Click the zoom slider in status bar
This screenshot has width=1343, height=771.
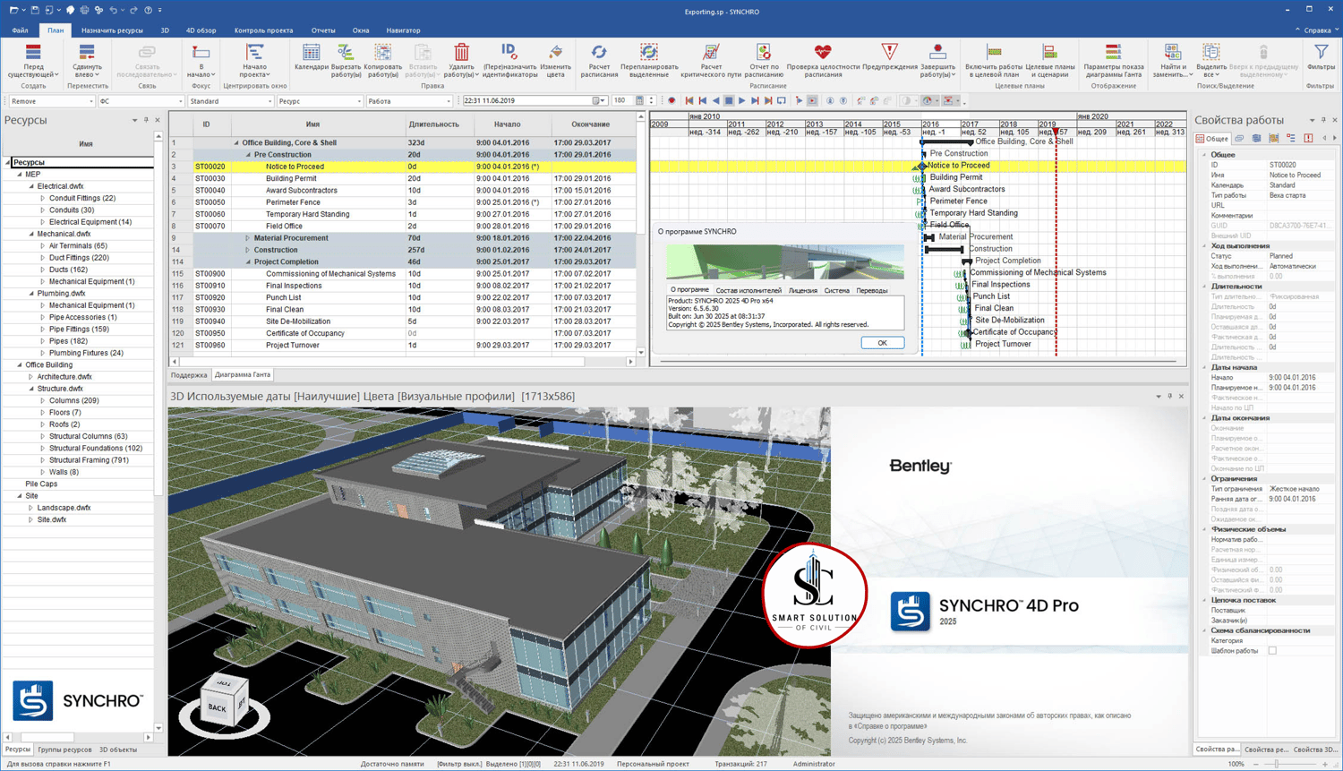coord(1277,764)
